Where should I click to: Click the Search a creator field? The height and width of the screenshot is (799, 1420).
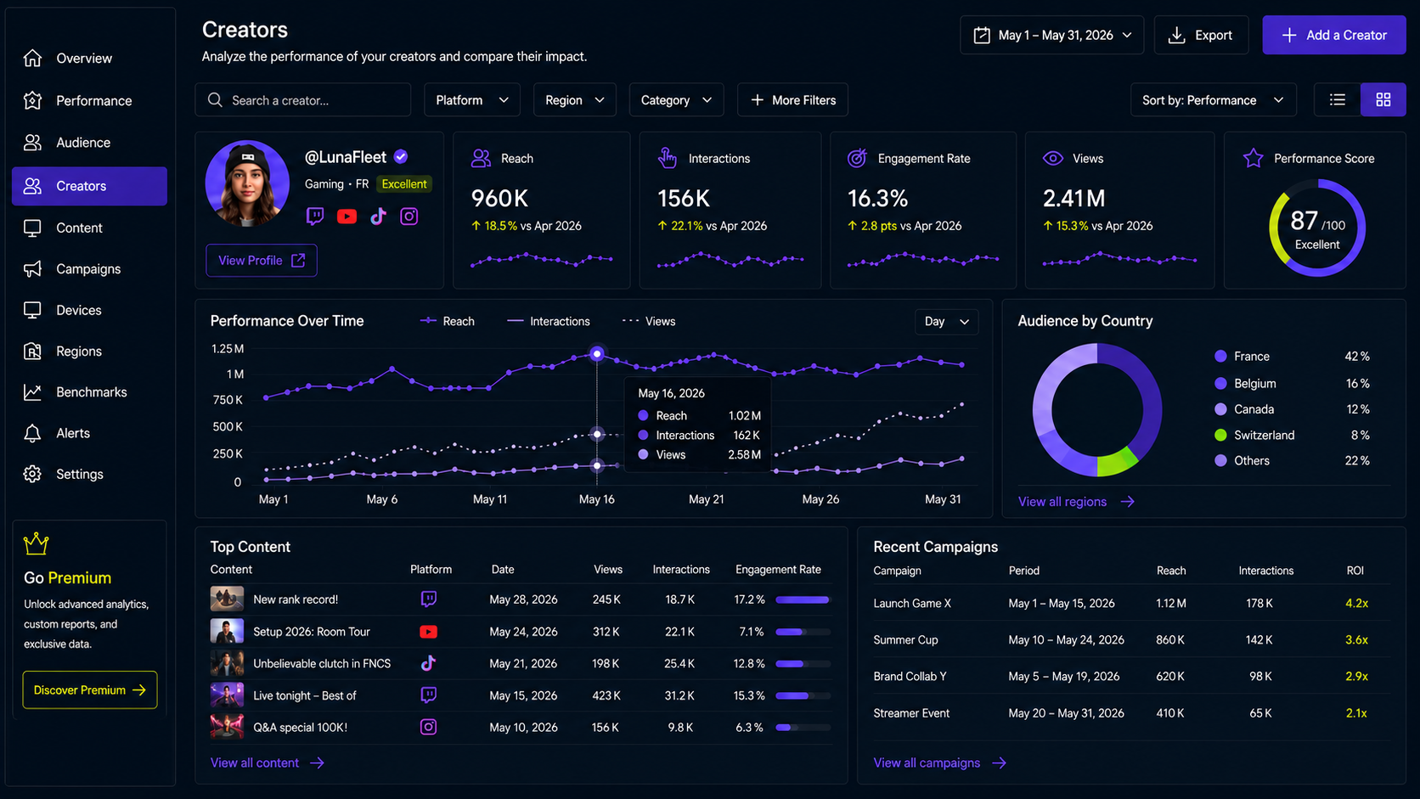coord(303,100)
